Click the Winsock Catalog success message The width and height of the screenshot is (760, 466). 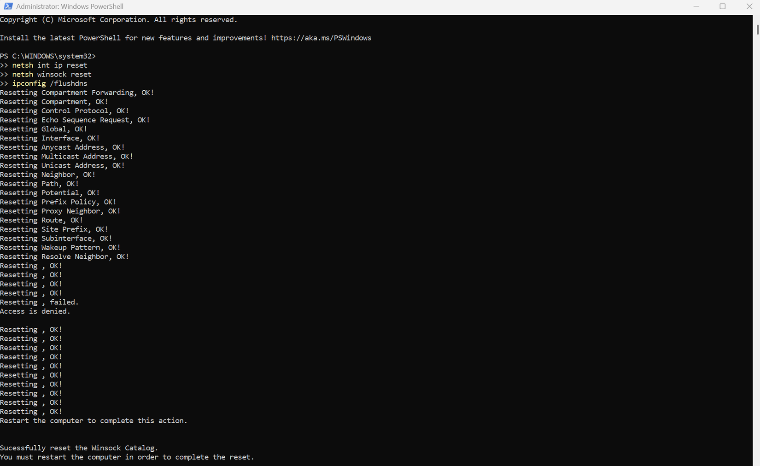[x=78, y=447]
